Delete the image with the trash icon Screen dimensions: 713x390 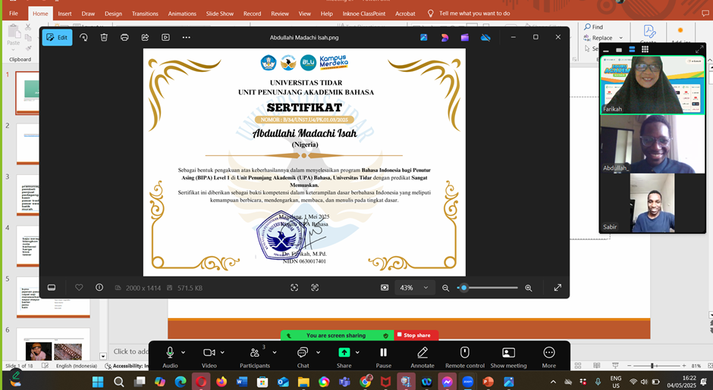(x=104, y=37)
